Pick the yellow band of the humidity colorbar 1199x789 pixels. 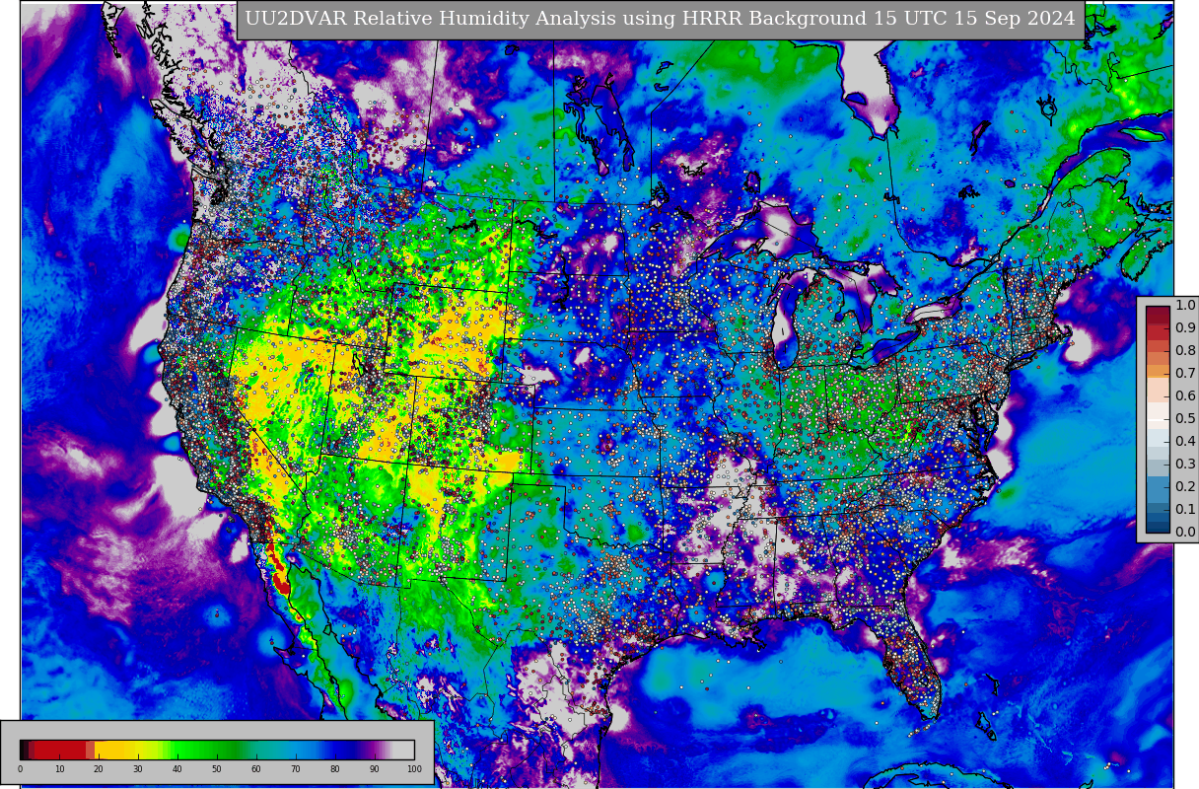click(118, 750)
